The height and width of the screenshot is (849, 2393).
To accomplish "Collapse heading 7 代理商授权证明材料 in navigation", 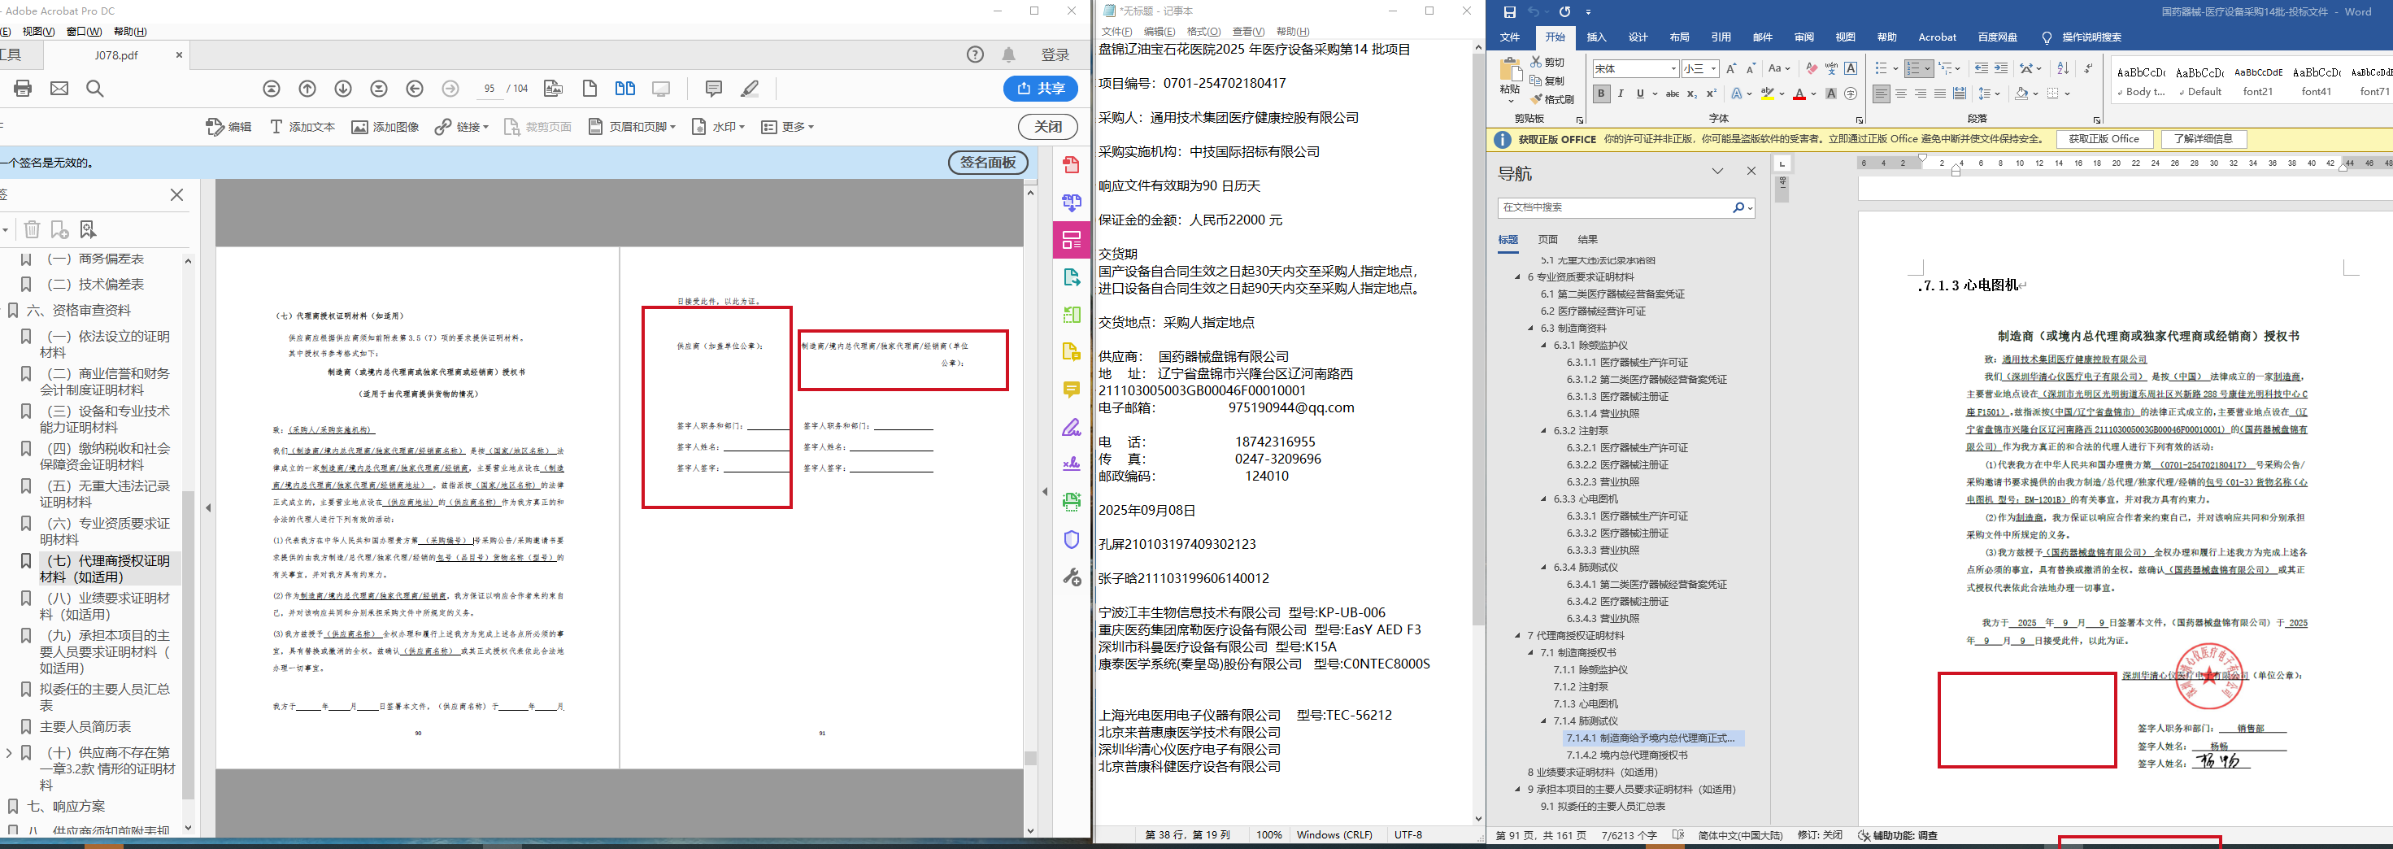I will coord(1518,635).
